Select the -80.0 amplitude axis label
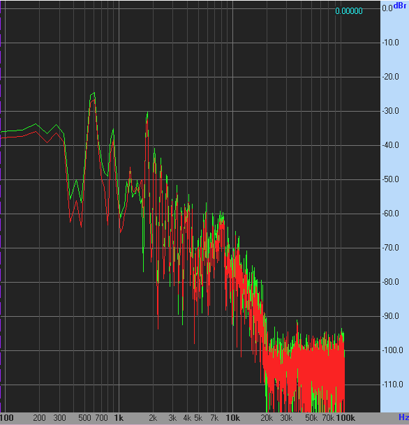This screenshot has width=409, height=425. pos(391,282)
